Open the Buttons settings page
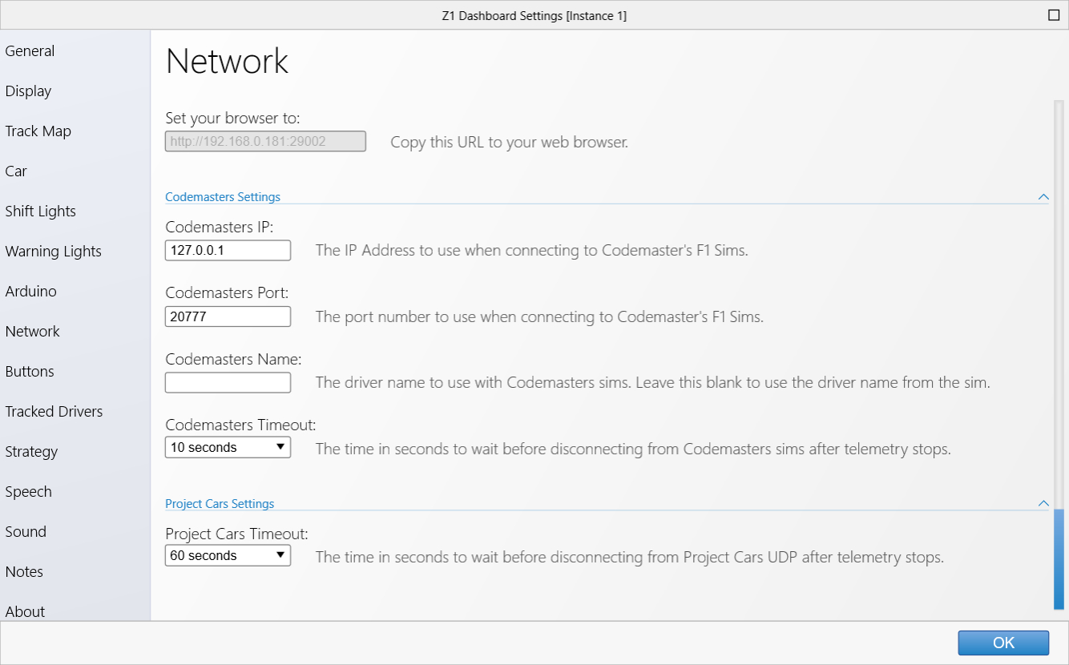 tap(30, 372)
